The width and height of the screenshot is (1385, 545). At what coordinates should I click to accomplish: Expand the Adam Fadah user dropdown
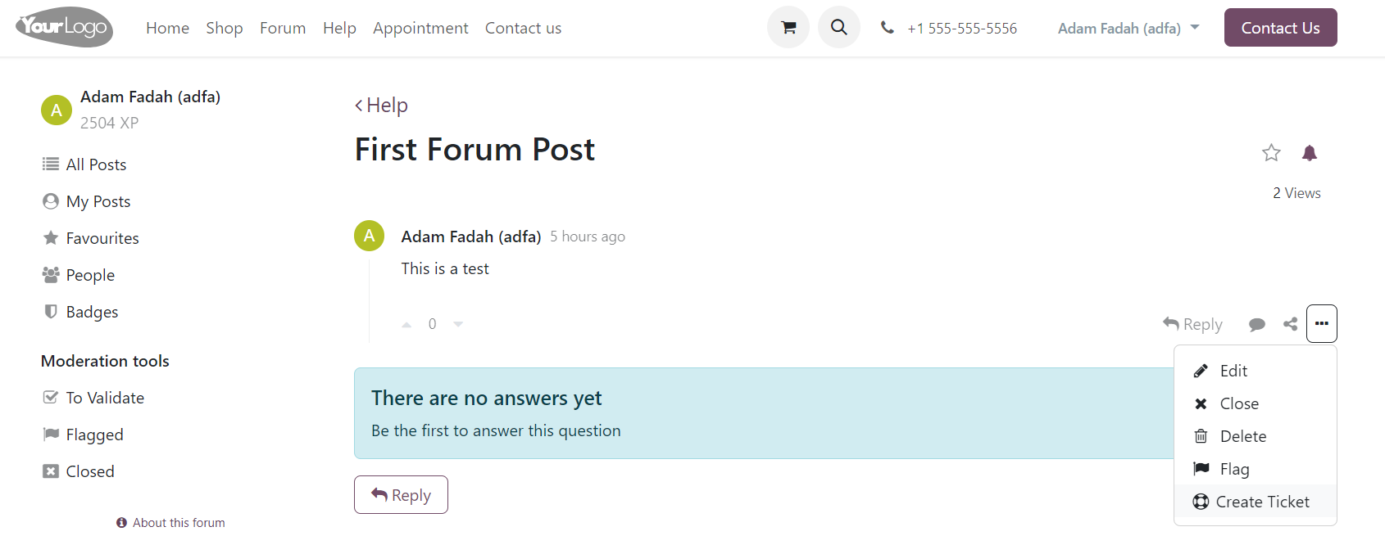[1128, 28]
